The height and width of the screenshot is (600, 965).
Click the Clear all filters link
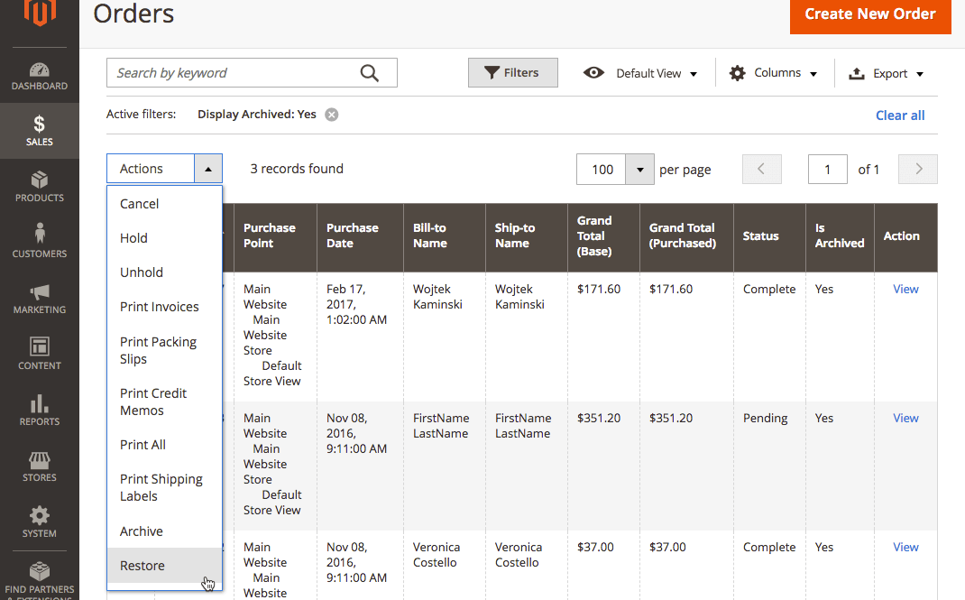point(899,115)
